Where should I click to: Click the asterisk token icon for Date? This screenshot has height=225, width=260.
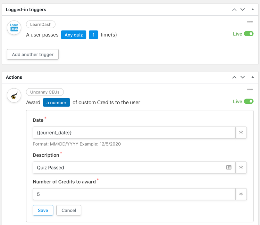241,133
